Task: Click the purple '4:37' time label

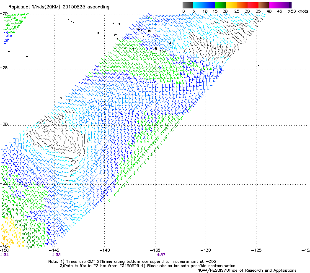Action: click(161, 255)
